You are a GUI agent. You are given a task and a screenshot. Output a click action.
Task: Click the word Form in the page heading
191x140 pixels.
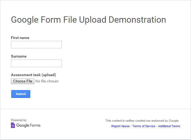(51, 20)
